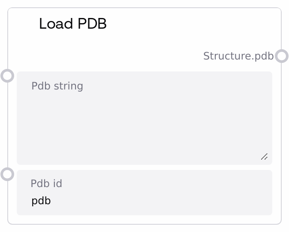Click the Pdb id input port circle
The width and height of the screenshot is (289, 232).
7,174
